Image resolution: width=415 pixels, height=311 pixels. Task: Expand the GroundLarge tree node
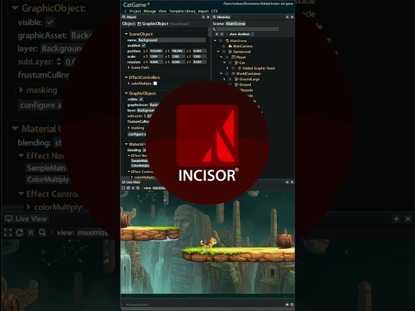[x=224, y=79]
